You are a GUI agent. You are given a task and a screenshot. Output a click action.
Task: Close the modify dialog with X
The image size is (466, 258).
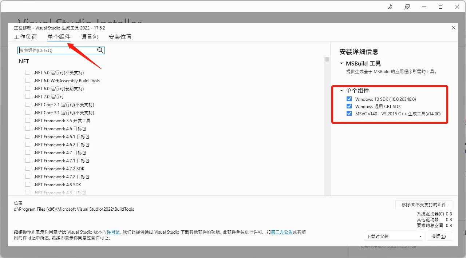click(x=454, y=28)
